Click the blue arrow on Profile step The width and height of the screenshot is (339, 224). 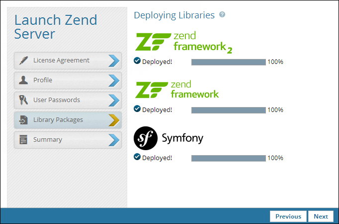click(x=114, y=80)
